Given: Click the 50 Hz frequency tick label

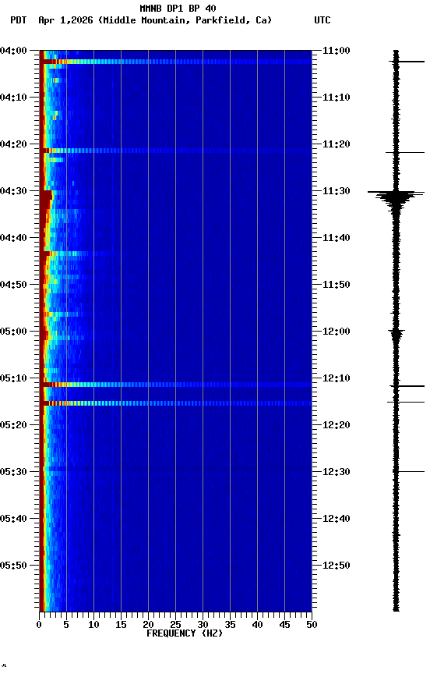Looking at the screenshot, I should (312, 625).
